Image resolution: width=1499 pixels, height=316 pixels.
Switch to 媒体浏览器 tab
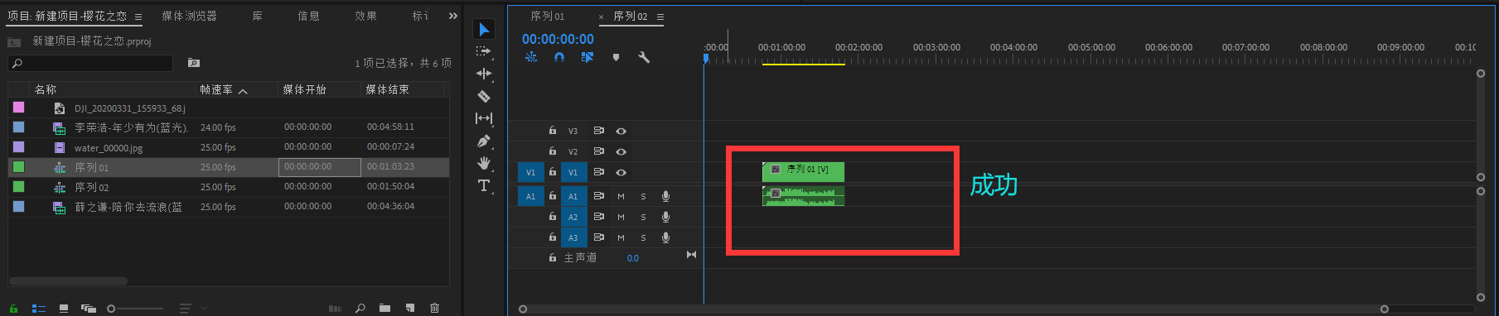189,16
